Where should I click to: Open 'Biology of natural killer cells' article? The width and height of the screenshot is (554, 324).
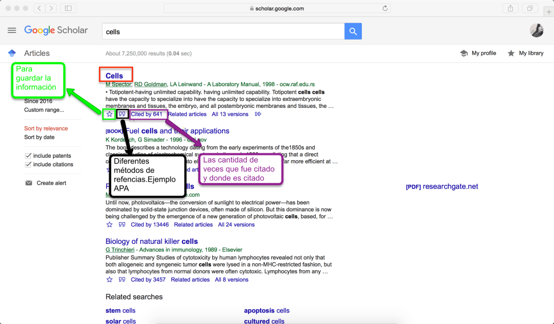pos(152,241)
